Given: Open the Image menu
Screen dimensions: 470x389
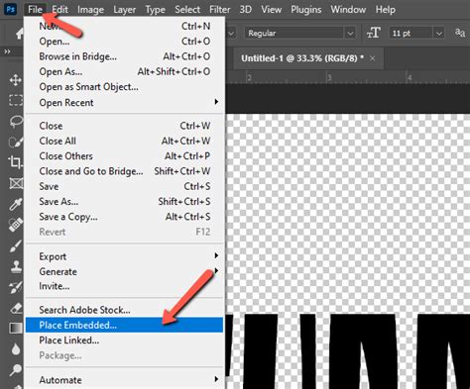Looking at the screenshot, I should click(x=90, y=10).
